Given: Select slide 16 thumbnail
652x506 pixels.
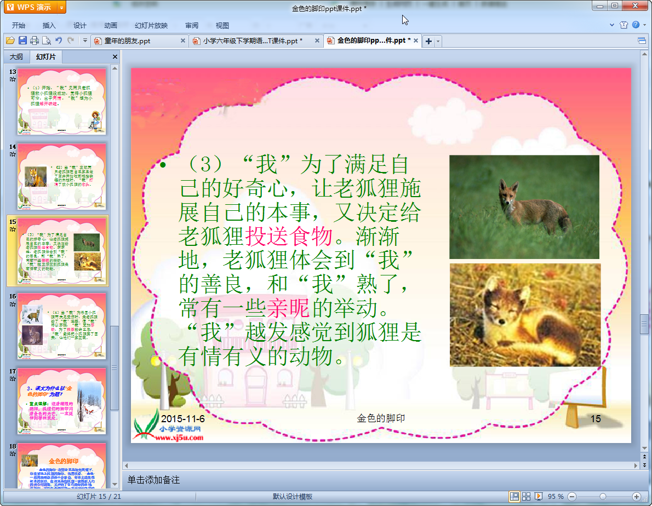Looking at the screenshot, I should click(x=61, y=326).
